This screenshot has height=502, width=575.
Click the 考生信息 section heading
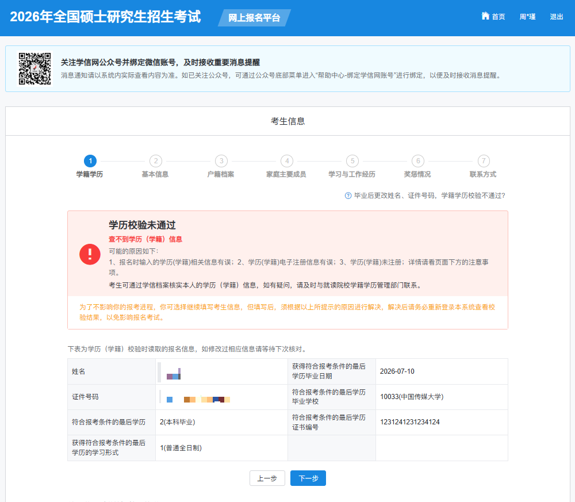[287, 121]
